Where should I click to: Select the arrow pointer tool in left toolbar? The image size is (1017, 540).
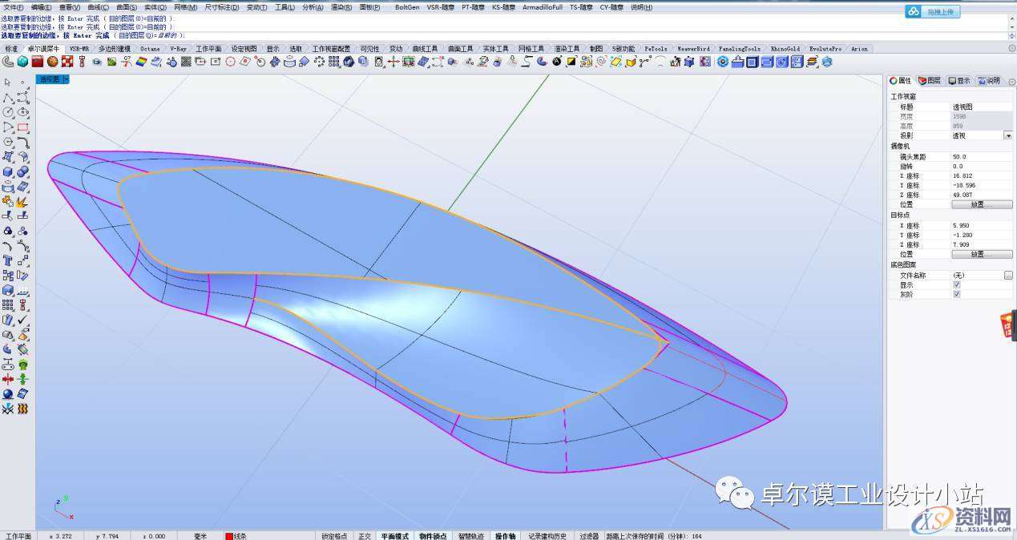[7, 83]
